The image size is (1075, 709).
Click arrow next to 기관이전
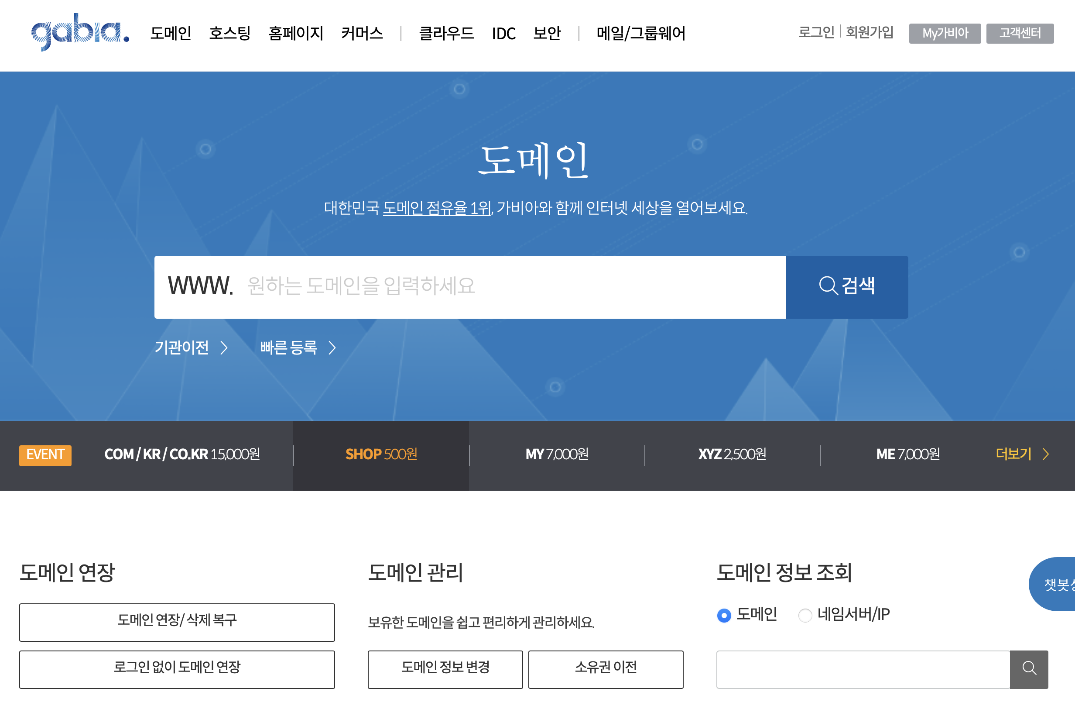pos(224,347)
